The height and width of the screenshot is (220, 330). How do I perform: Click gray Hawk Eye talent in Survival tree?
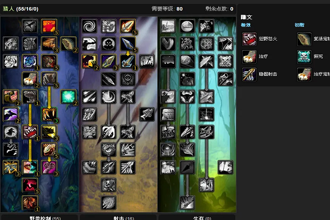(187, 26)
